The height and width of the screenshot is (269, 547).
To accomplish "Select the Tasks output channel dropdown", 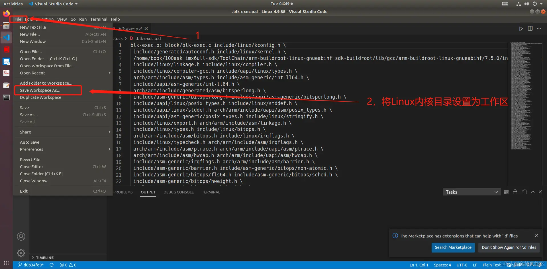I will coord(472,192).
